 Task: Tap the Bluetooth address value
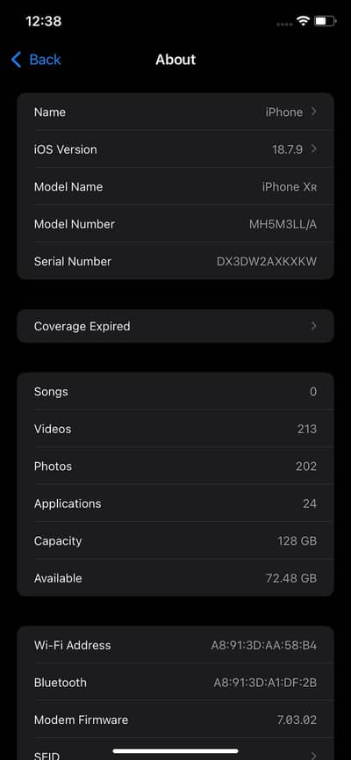(265, 683)
